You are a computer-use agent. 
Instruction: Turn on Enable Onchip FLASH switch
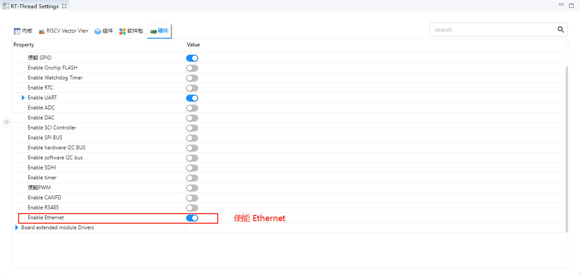click(x=192, y=68)
